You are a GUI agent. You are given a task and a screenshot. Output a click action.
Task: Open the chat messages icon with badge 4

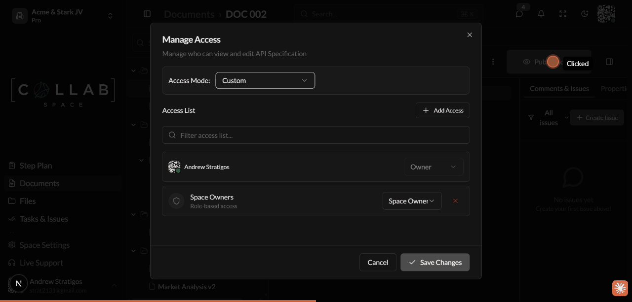coord(519,14)
